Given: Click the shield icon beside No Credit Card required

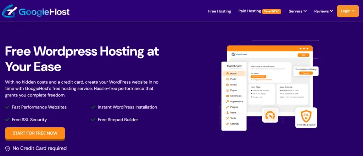Looking at the screenshot, I should pyautogui.click(x=7, y=149).
